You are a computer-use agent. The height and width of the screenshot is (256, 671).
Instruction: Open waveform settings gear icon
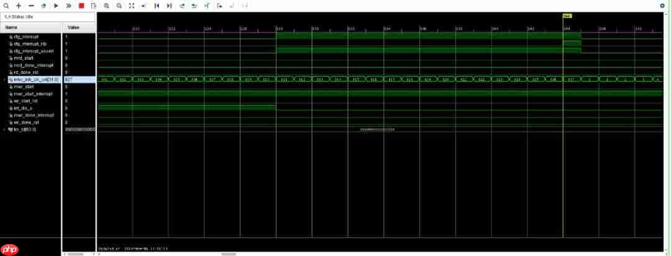662,6
